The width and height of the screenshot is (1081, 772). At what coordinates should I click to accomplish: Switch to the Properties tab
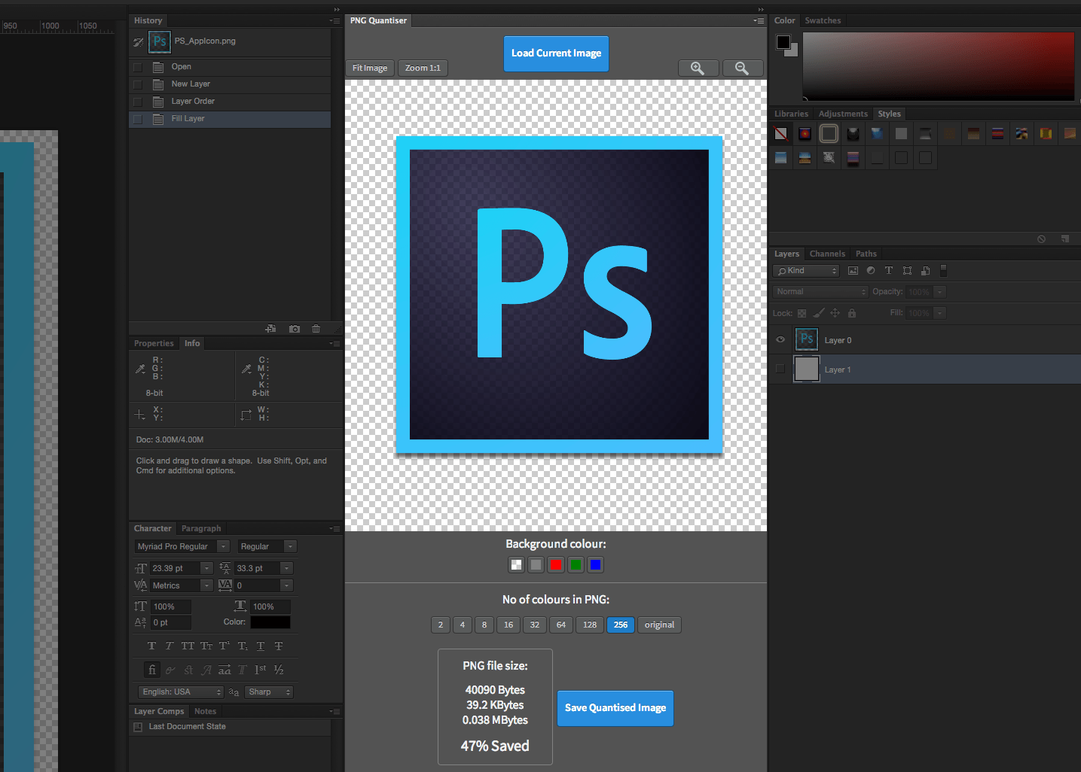coord(154,343)
